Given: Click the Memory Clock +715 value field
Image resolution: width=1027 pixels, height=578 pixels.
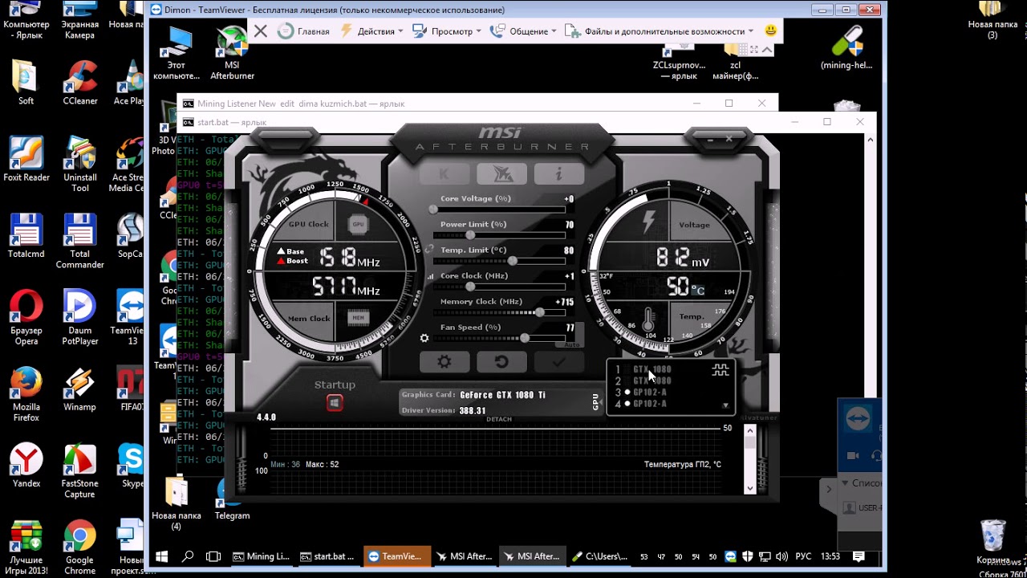Looking at the screenshot, I should (565, 302).
